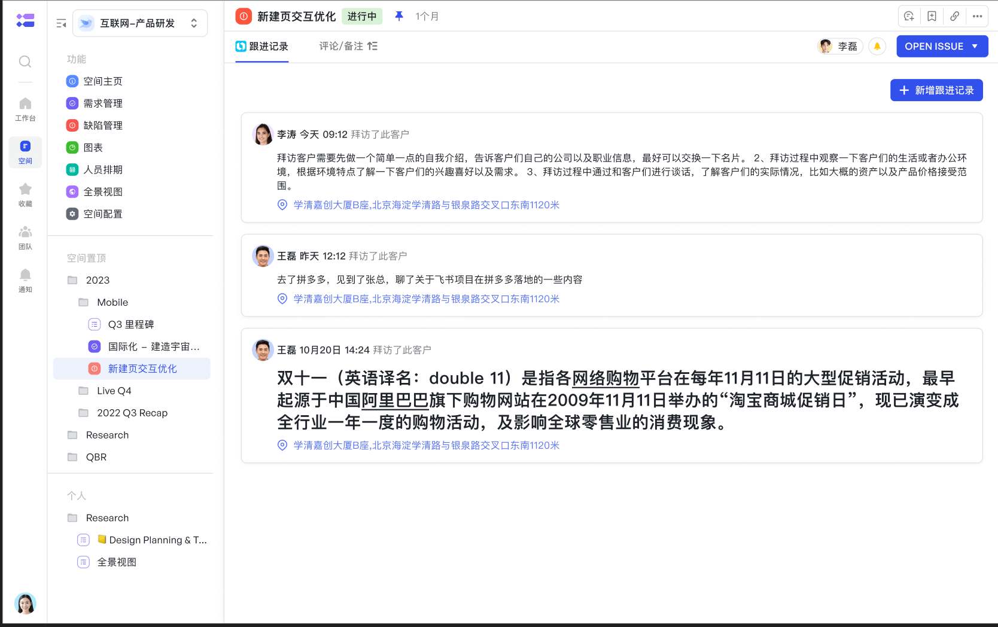Image resolution: width=998 pixels, height=627 pixels.
Task: Copy link via chain icon
Action: pos(954,17)
